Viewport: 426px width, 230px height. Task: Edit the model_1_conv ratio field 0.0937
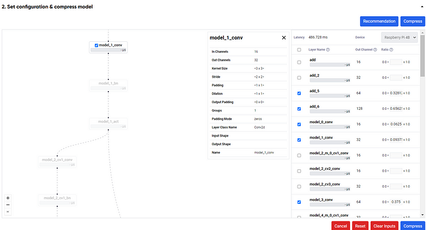[396, 140]
